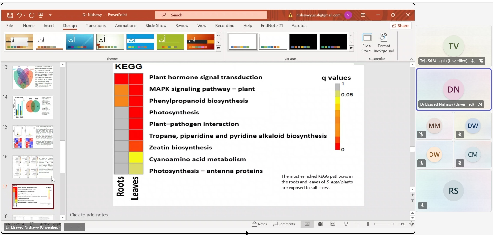Go to next slide double-arrow
493x235 pixels.
tap(412, 201)
